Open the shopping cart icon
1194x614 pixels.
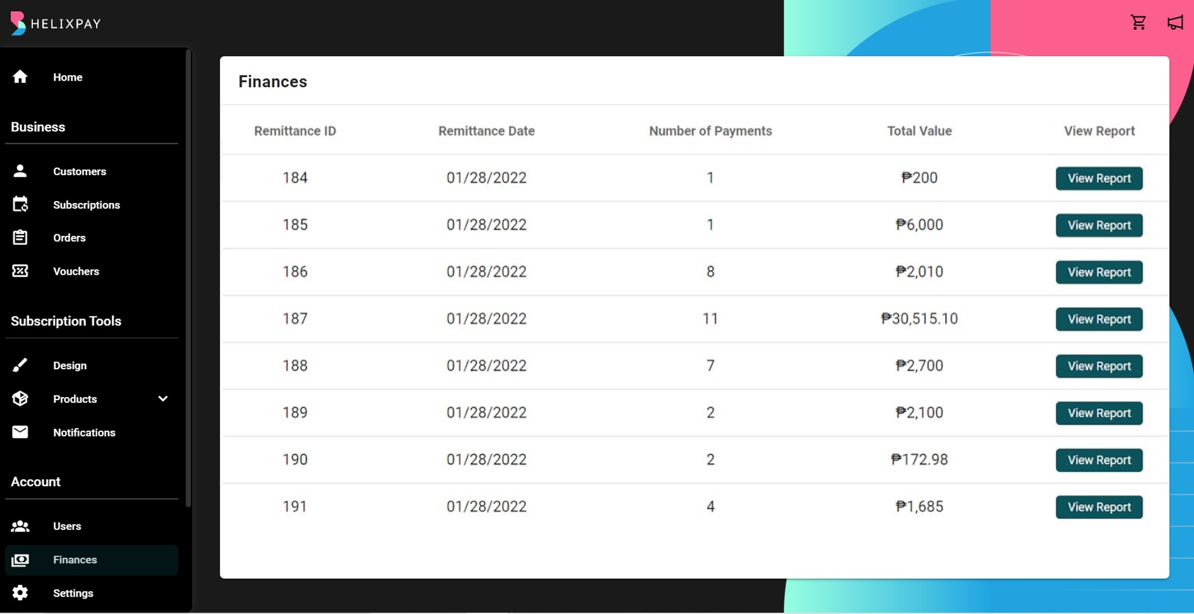1138,23
